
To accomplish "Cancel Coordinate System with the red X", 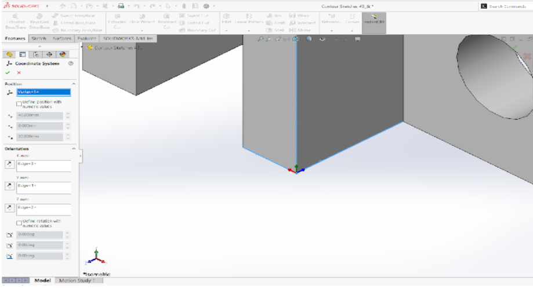I will pyautogui.click(x=19, y=72).
